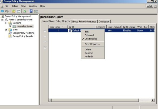Image resolution: width=158 pixels, height=109 pixels.
Task: Click the Group Policy Results icon
Action: point(10,36)
